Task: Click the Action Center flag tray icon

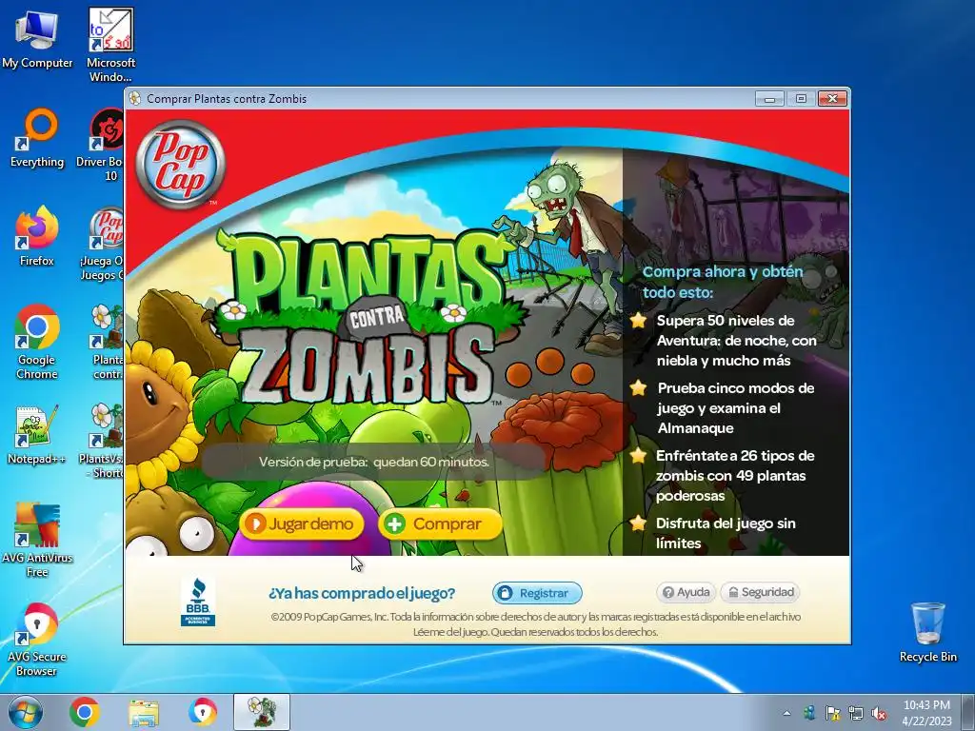Action: point(832,713)
